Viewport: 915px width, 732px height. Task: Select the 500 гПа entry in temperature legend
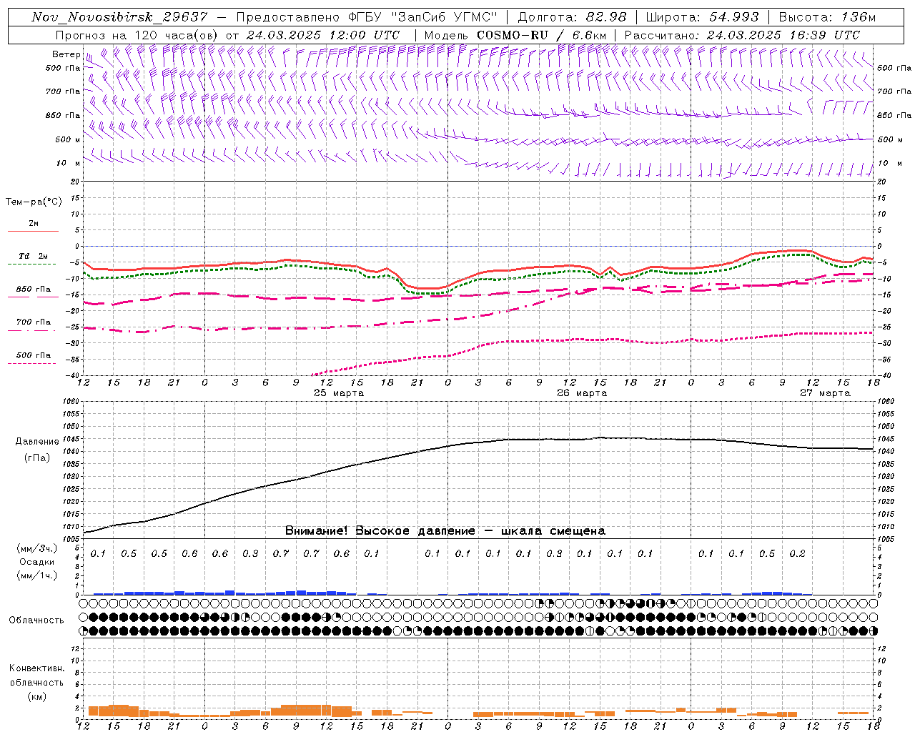click(x=34, y=355)
